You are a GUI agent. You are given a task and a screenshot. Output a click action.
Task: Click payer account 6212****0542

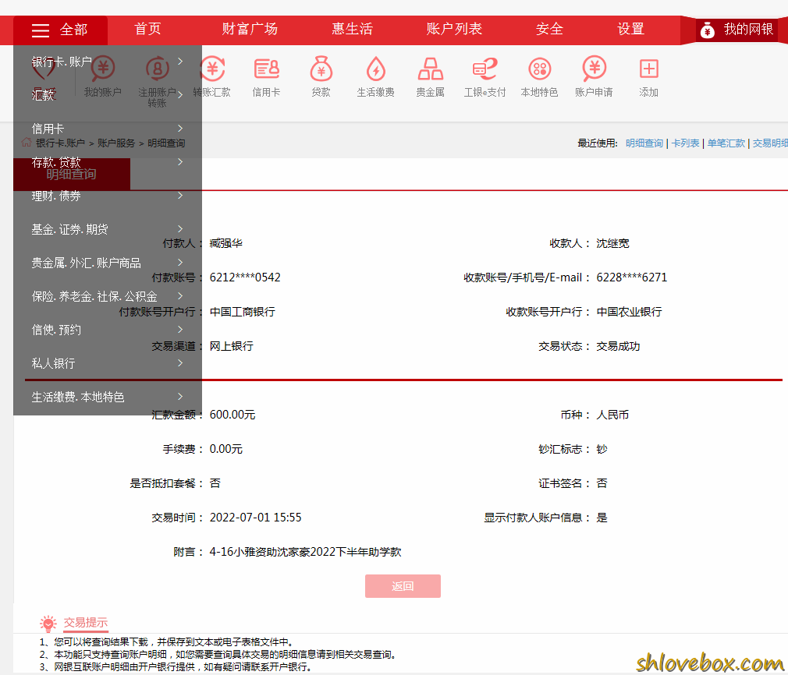[x=245, y=277]
